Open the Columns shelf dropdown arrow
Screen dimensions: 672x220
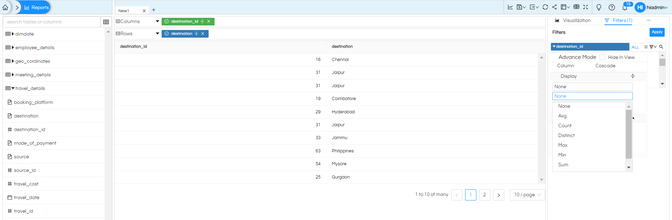pyautogui.click(x=157, y=21)
